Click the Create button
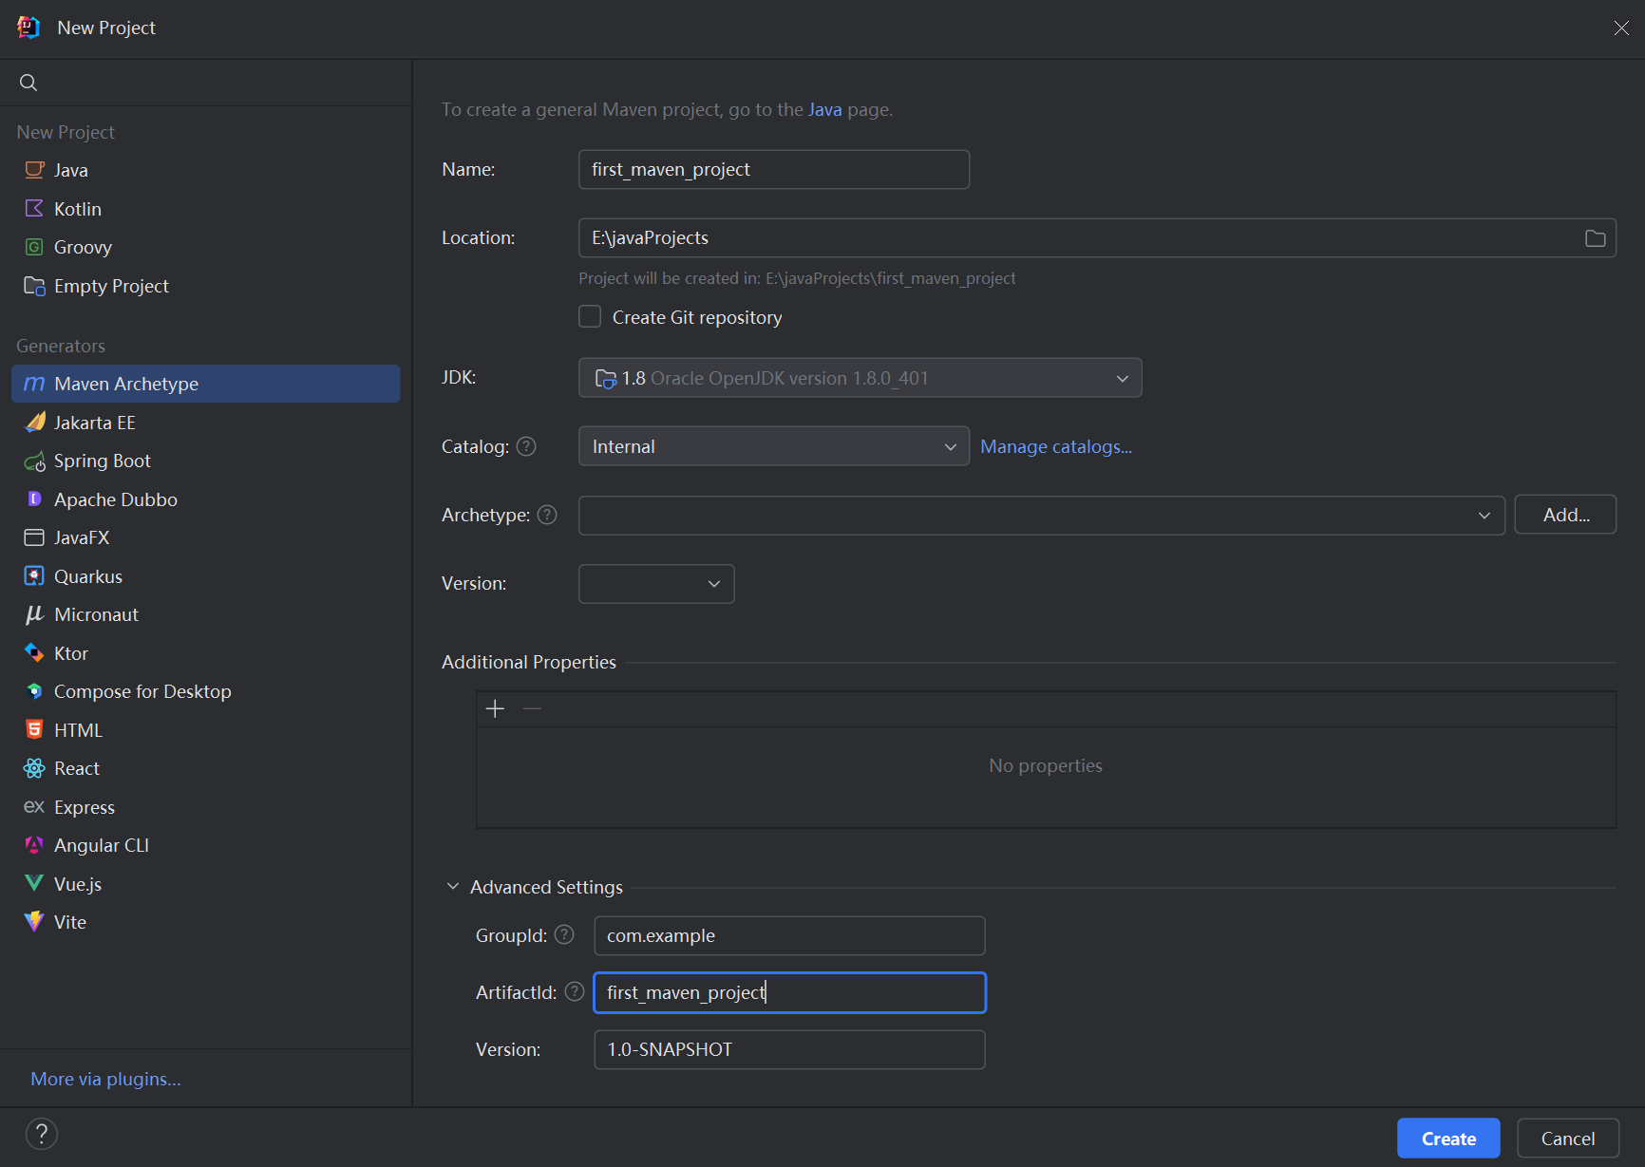 coord(1448,1139)
